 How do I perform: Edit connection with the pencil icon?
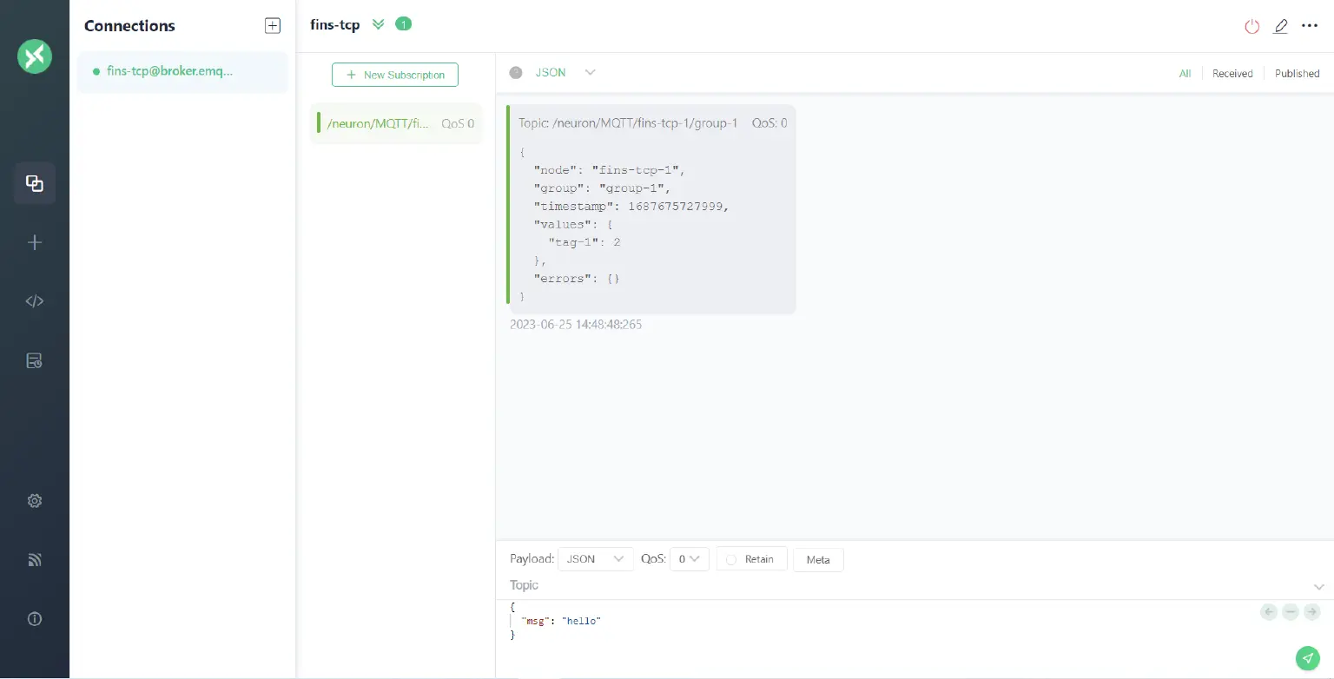coord(1280,26)
